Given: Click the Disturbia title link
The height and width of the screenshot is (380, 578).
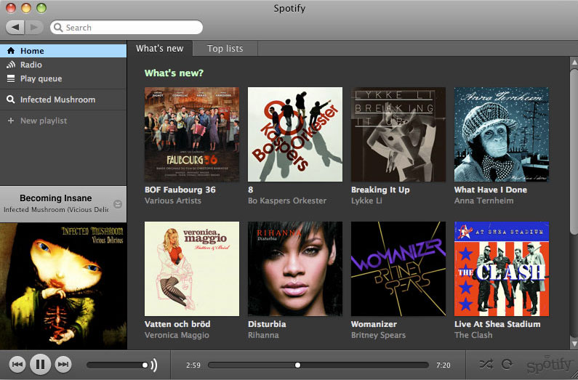Looking at the screenshot, I should click(267, 324).
